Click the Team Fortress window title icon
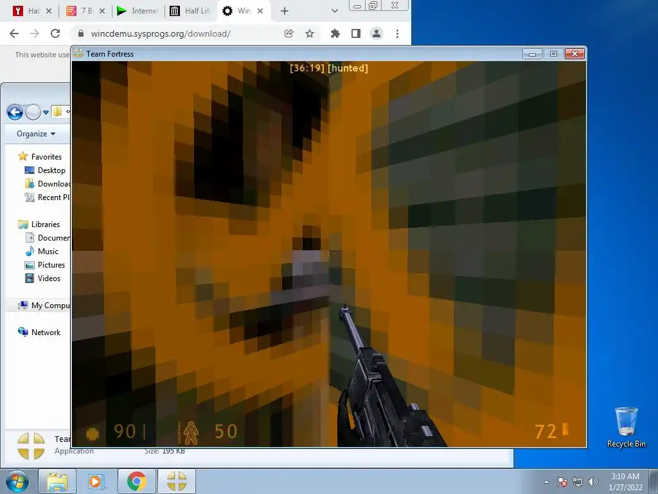Screen dimensions: 658x494 coord(78,53)
